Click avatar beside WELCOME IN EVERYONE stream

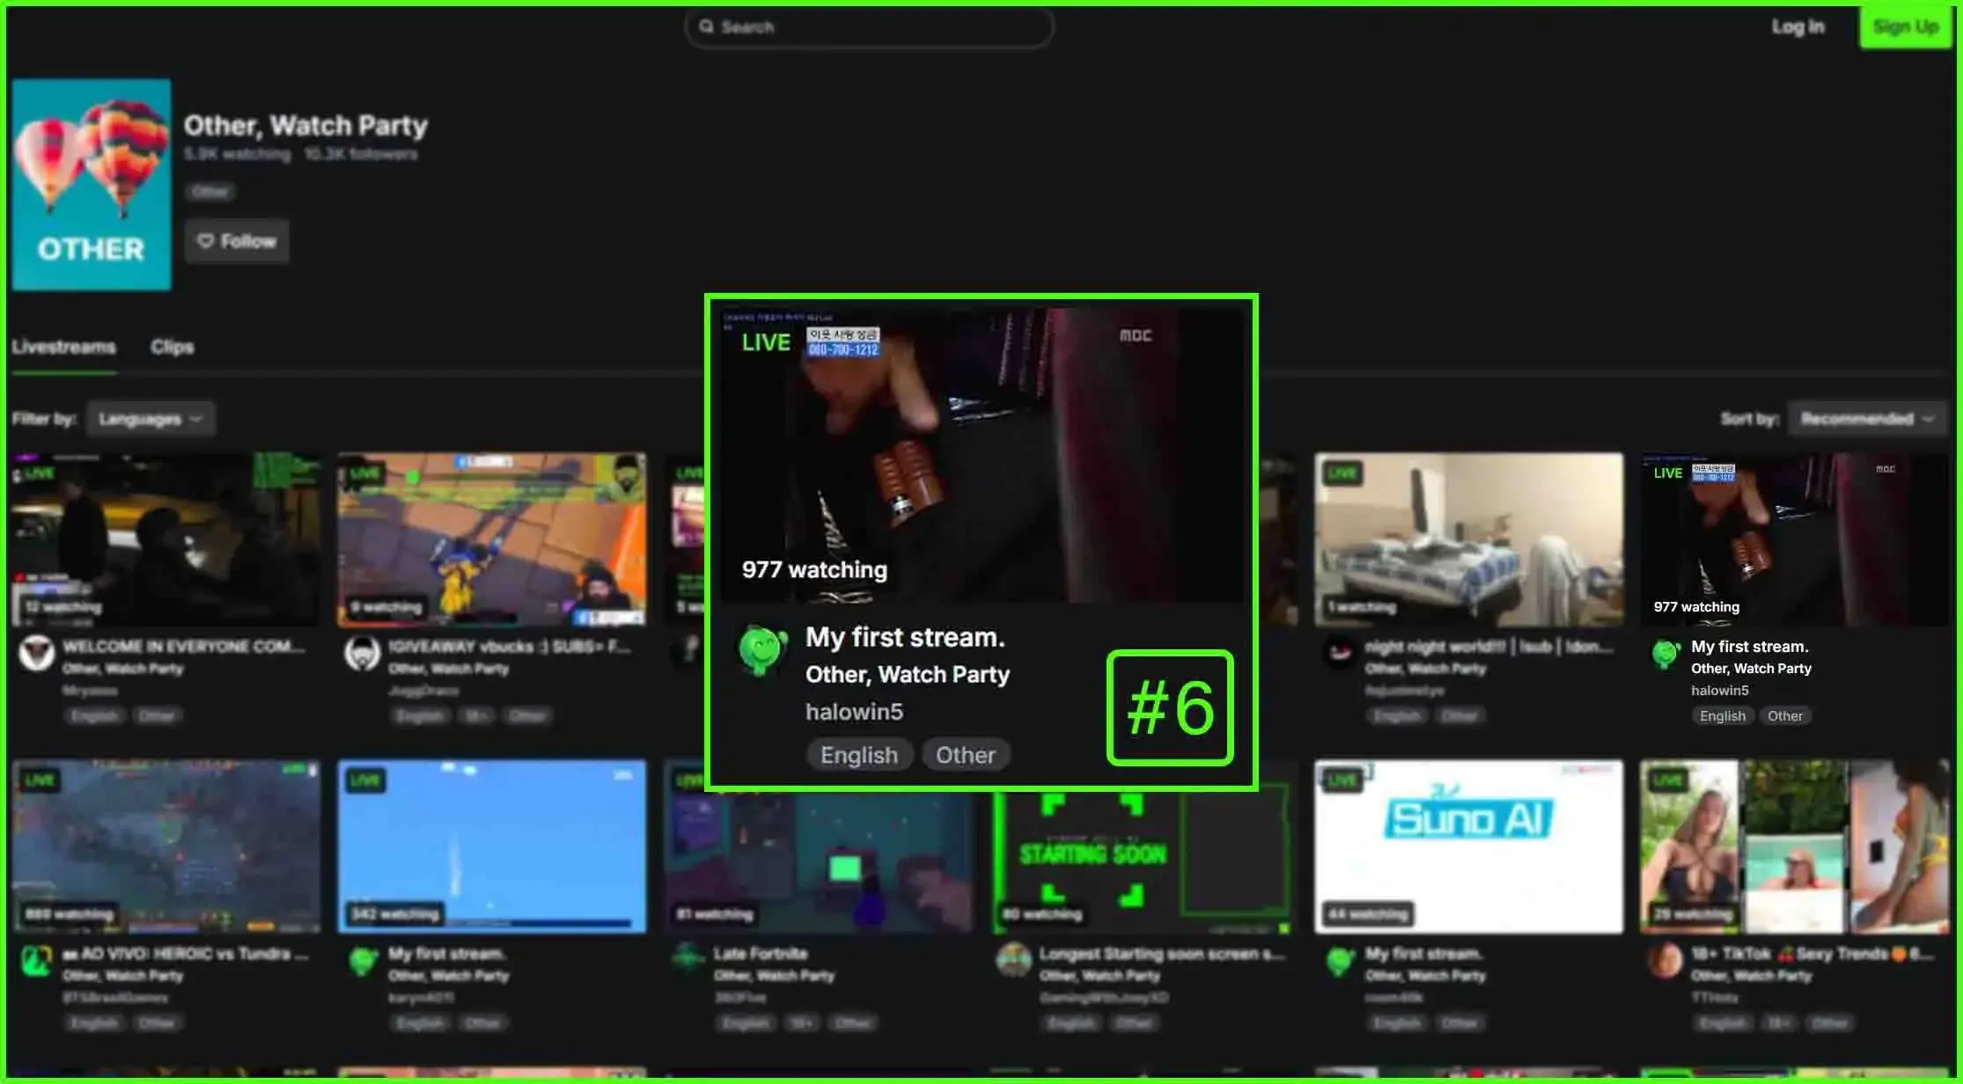point(37,654)
